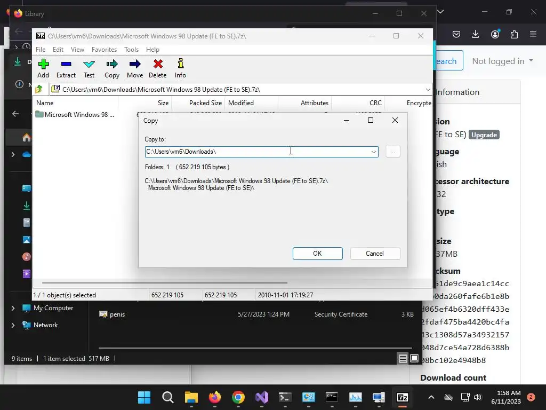Open Visual Studio from the taskbar

[261, 397]
